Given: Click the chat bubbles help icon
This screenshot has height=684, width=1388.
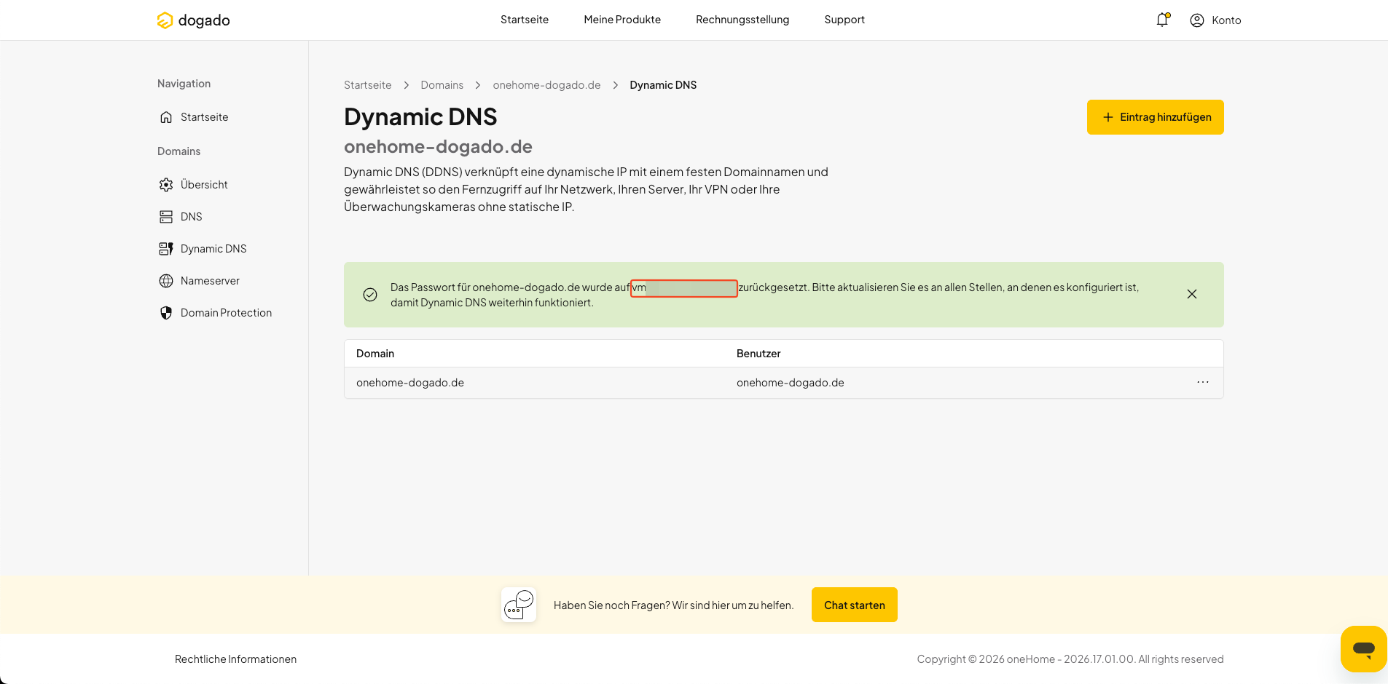Looking at the screenshot, I should 519,605.
